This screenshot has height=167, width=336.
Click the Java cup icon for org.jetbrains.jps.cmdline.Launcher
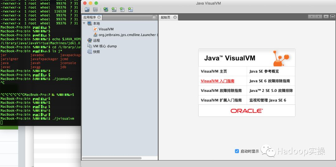pyautogui.click(x=96, y=35)
